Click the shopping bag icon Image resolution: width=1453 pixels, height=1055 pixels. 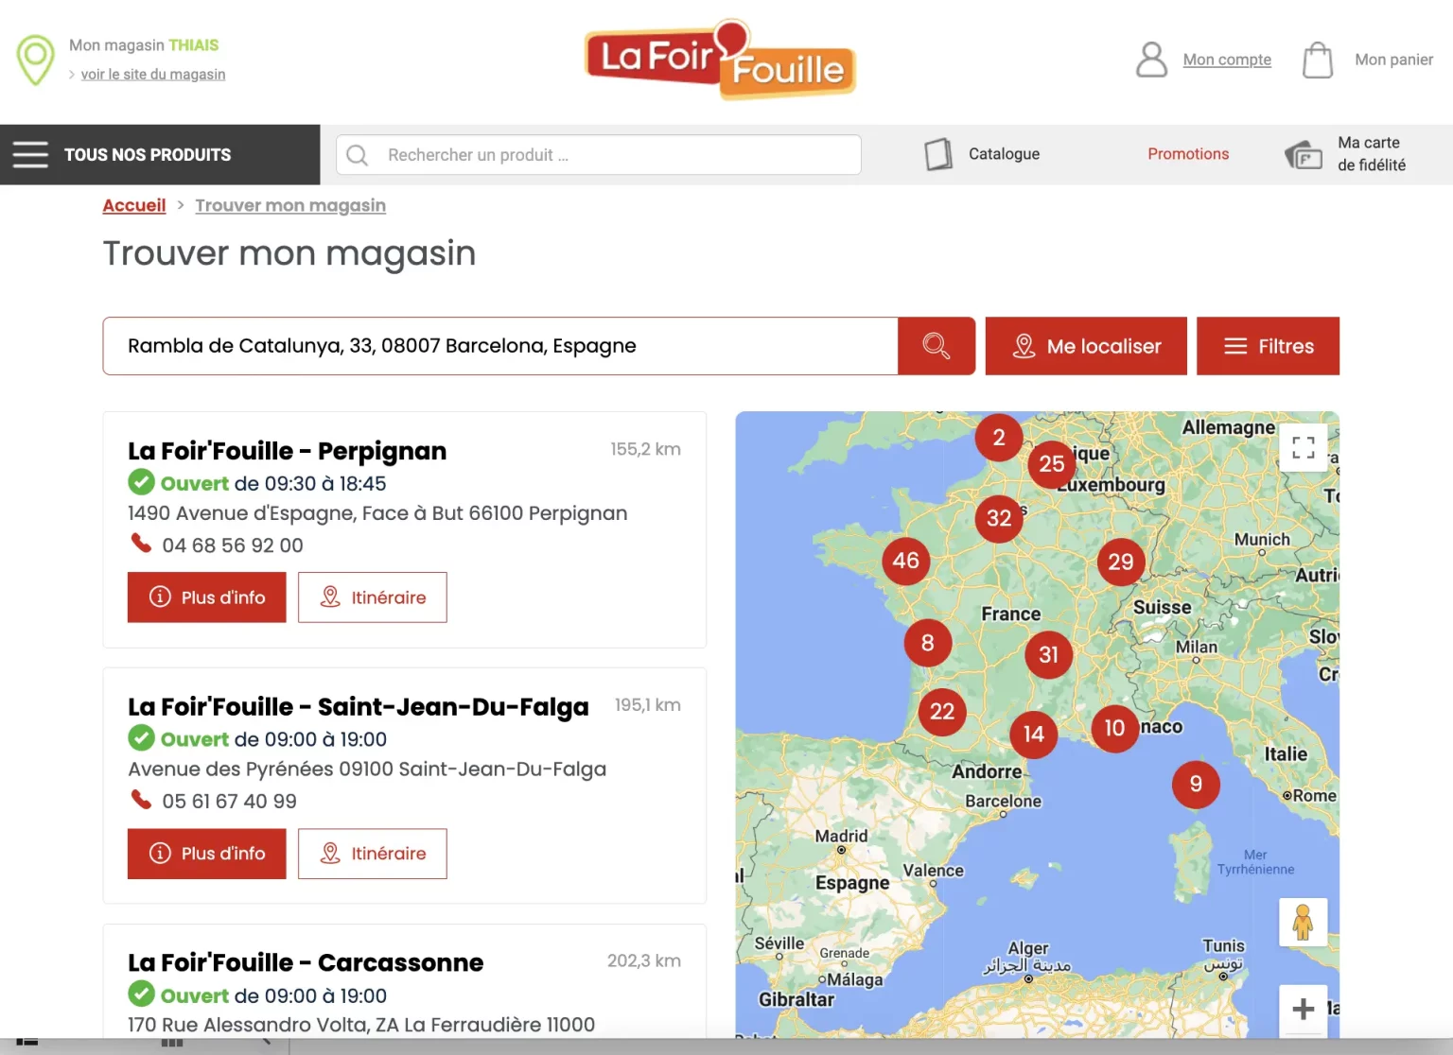1318,60
